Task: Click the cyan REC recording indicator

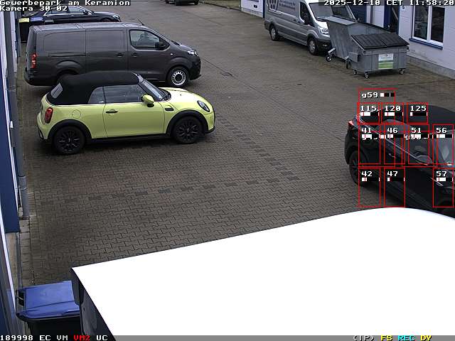Action: (x=406, y=337)
